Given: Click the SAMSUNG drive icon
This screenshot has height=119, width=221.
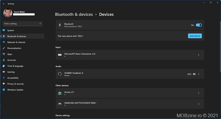Looking at the screenshot, I should 60,104.
